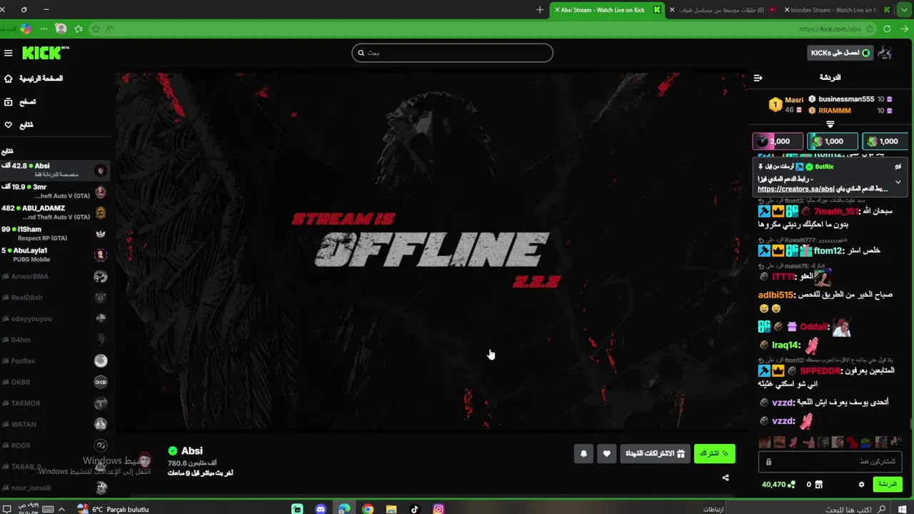This screenshot has width=914, height=514.
Task: Select the first 1,000 KICKs gift
Action: 833,141
